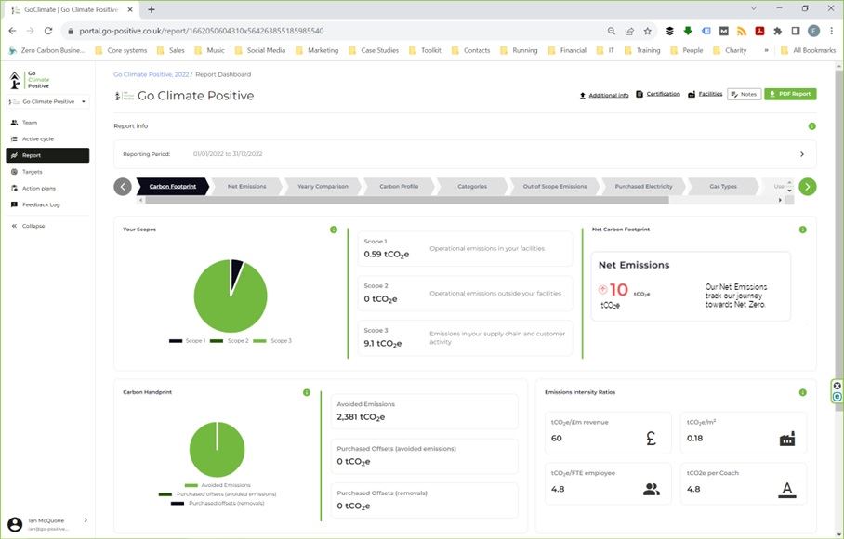Screen dimensions: 844x539
Task: Open All Bookmarks folder
Action: 808,50
